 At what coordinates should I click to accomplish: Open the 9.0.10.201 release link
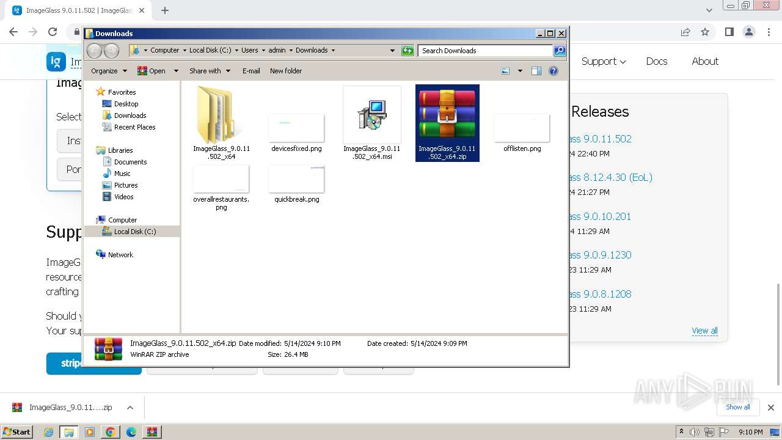click(600, 216)
